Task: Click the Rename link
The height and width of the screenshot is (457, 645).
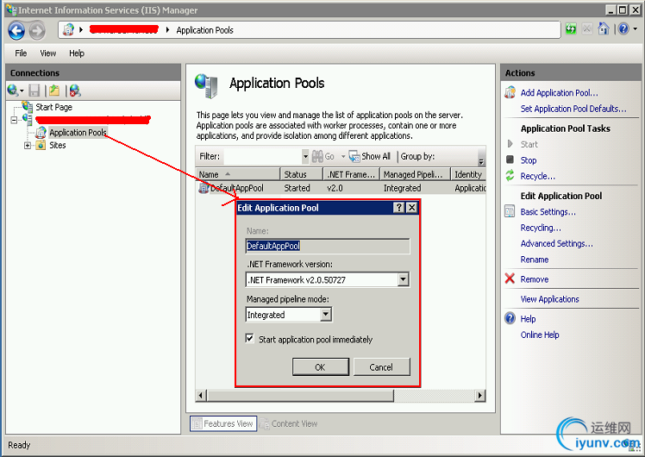Action: coord(535,260)
